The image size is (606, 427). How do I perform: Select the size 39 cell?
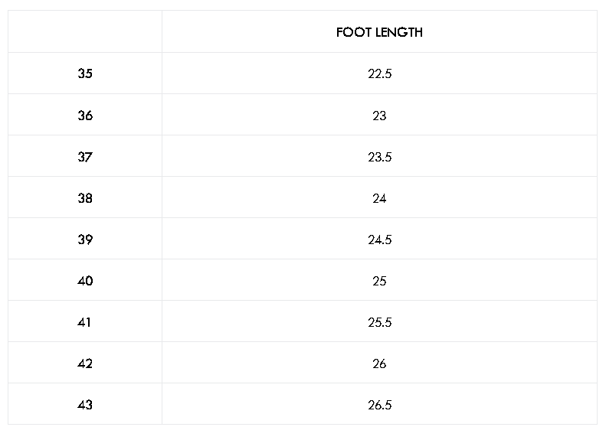[85, 239]
